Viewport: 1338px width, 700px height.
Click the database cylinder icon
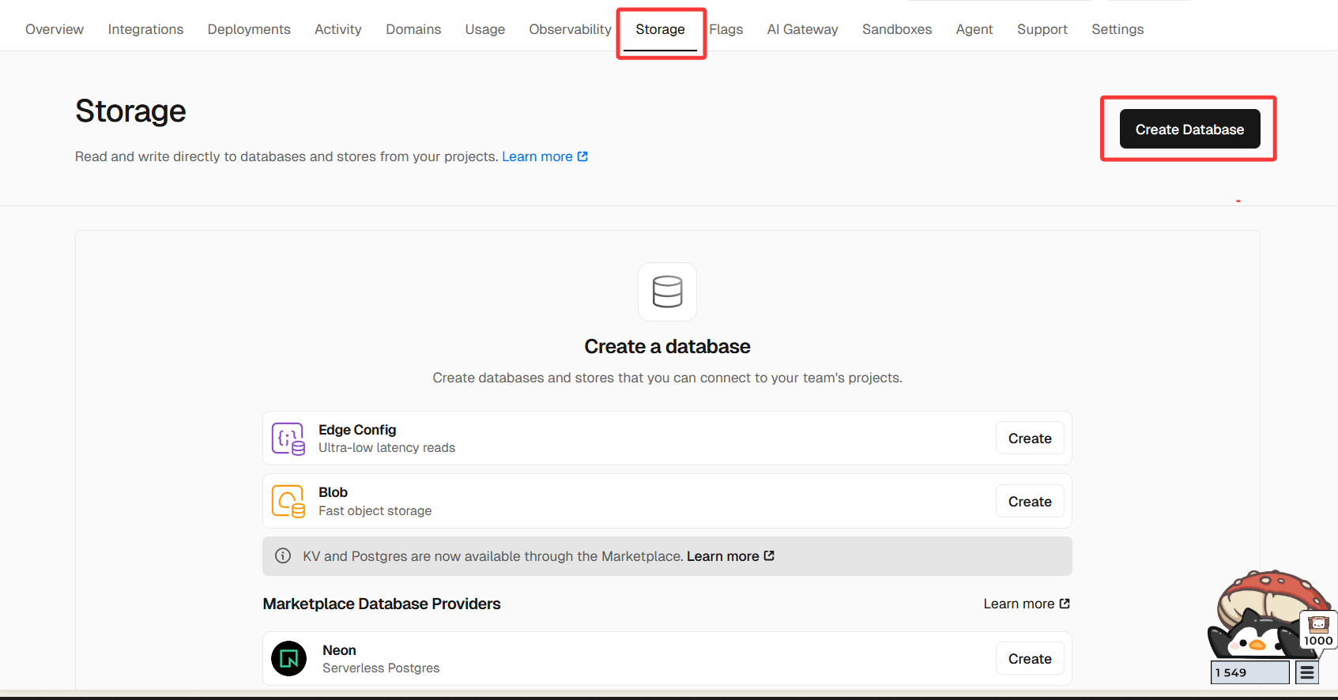click(667, 292)
